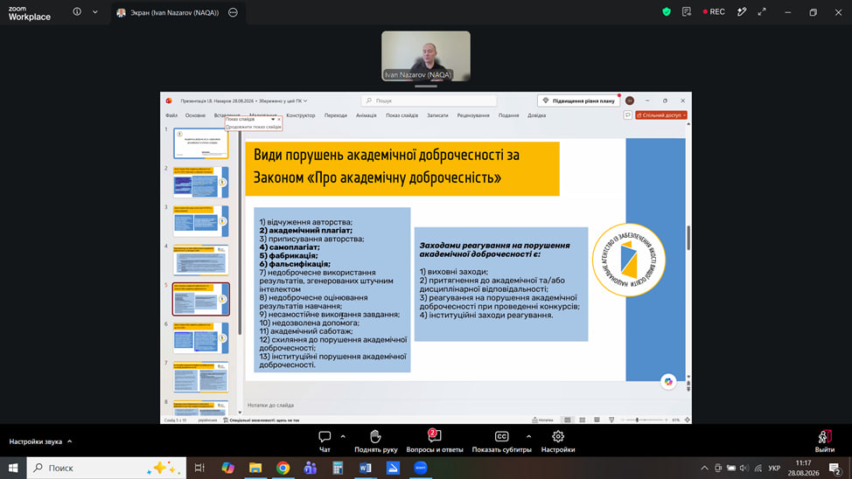Click the green encryption shield icon
The width and height of the screenshot is (852, 479).
point(667,12)
